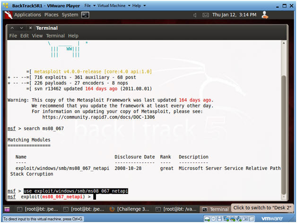
Task: Launch terminal from top panel icon
Action: pyautogui.click(x=85, y=15)
